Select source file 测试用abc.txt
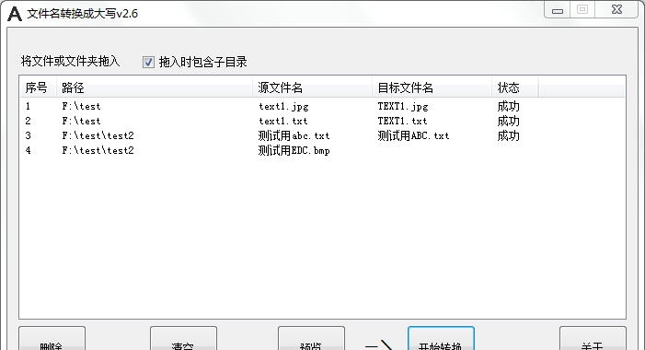Viewport: 645px width, 350px height. point(294,136)
